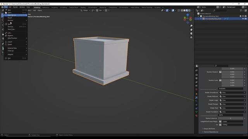Open the Shader Ledge material dropdown
The height and width of the screenshot is (139, 248).
click(x=232, y=100)
